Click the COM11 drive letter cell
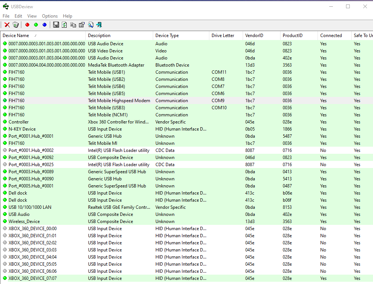Viewport: 373px width, 284px height. [x=219, y=72]
